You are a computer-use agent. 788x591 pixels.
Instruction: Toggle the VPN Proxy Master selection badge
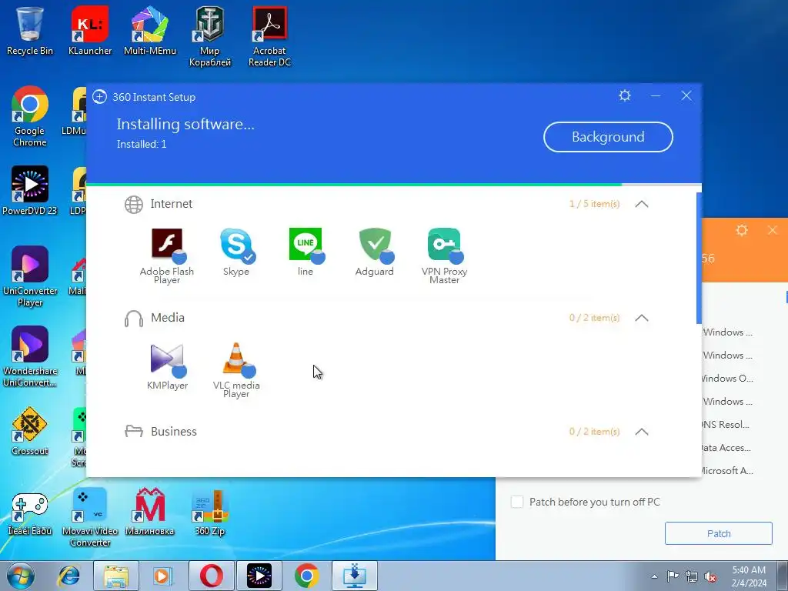pyautogui.click(x=456, y=258)
